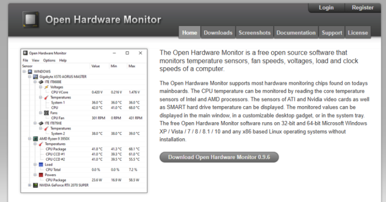Select the WINDOWS computer icon in tree

click(x=30, y=72)
